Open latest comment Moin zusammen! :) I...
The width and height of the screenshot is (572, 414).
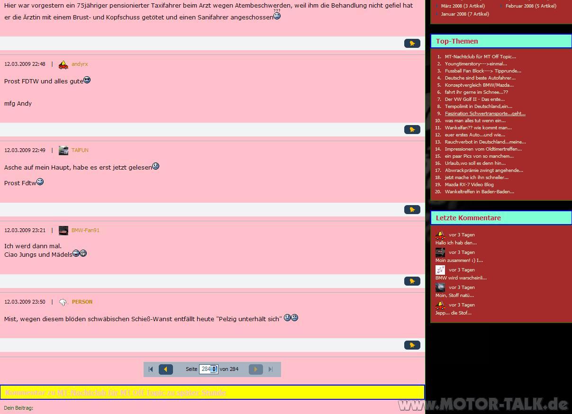(x=459, y=260)
